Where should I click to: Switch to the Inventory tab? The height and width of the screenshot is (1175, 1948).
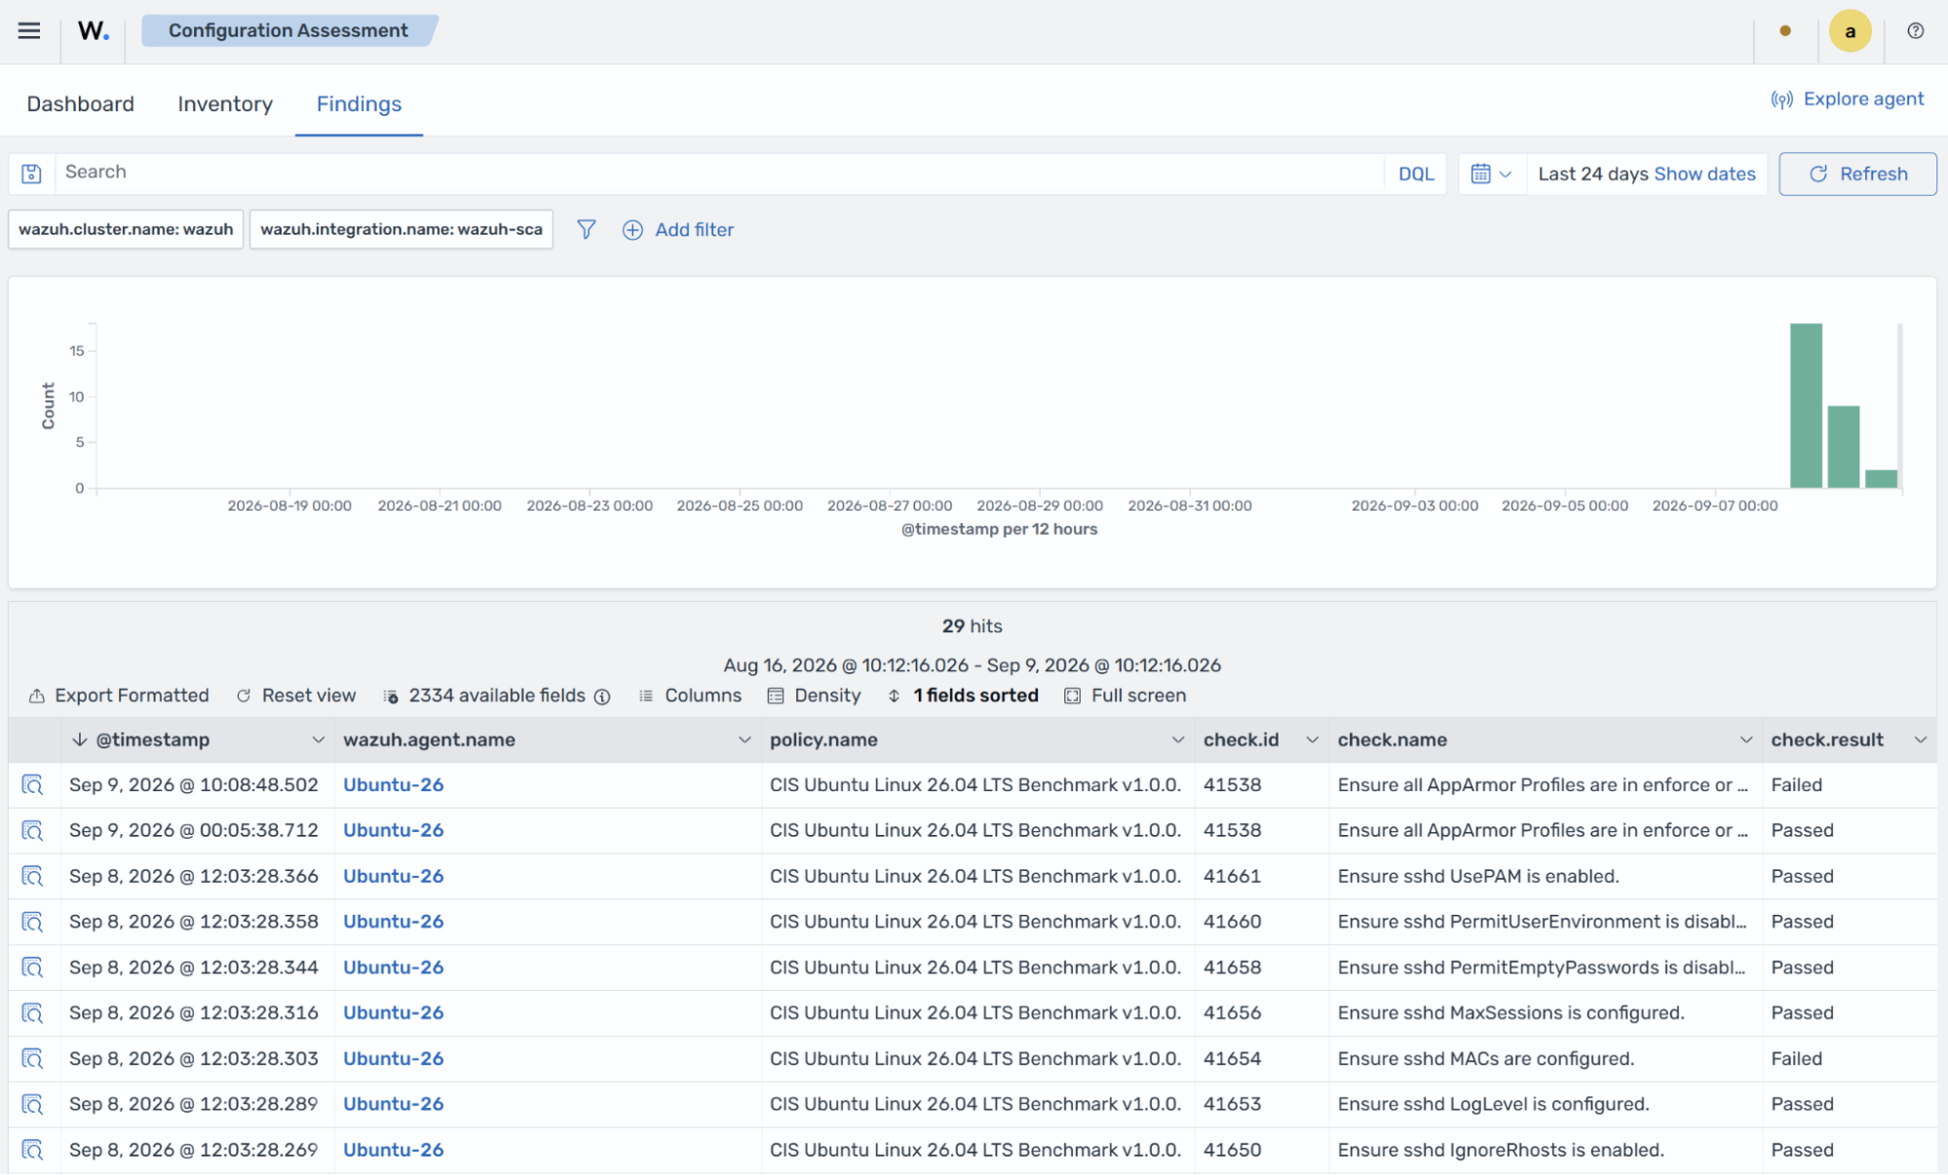225,103
